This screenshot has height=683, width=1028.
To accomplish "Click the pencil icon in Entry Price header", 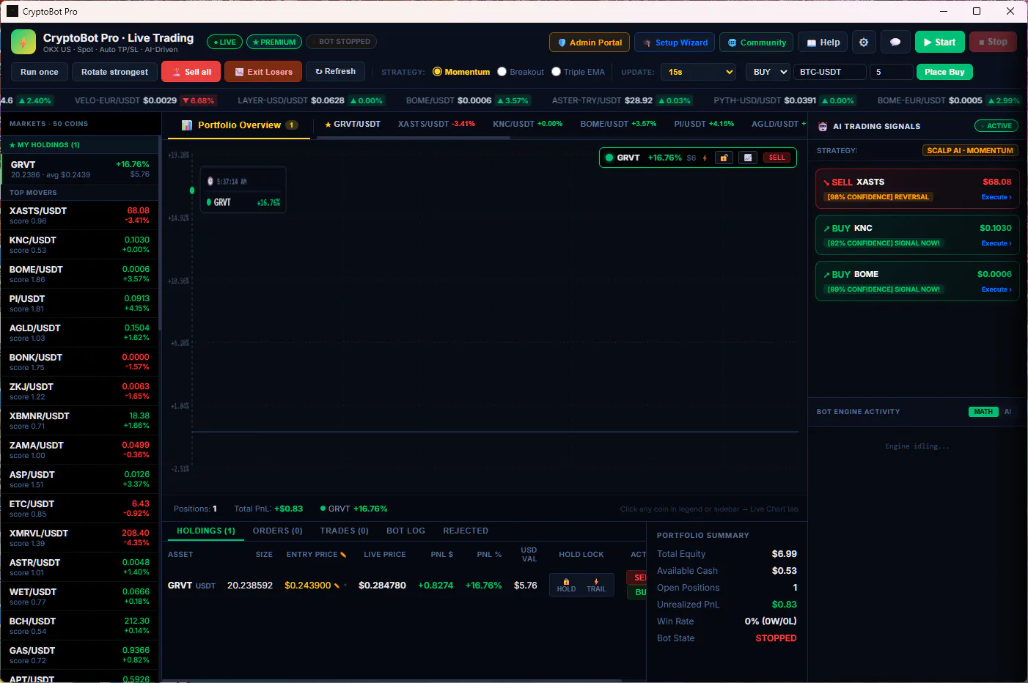I will pyautogui.click(x=343, y=555).
